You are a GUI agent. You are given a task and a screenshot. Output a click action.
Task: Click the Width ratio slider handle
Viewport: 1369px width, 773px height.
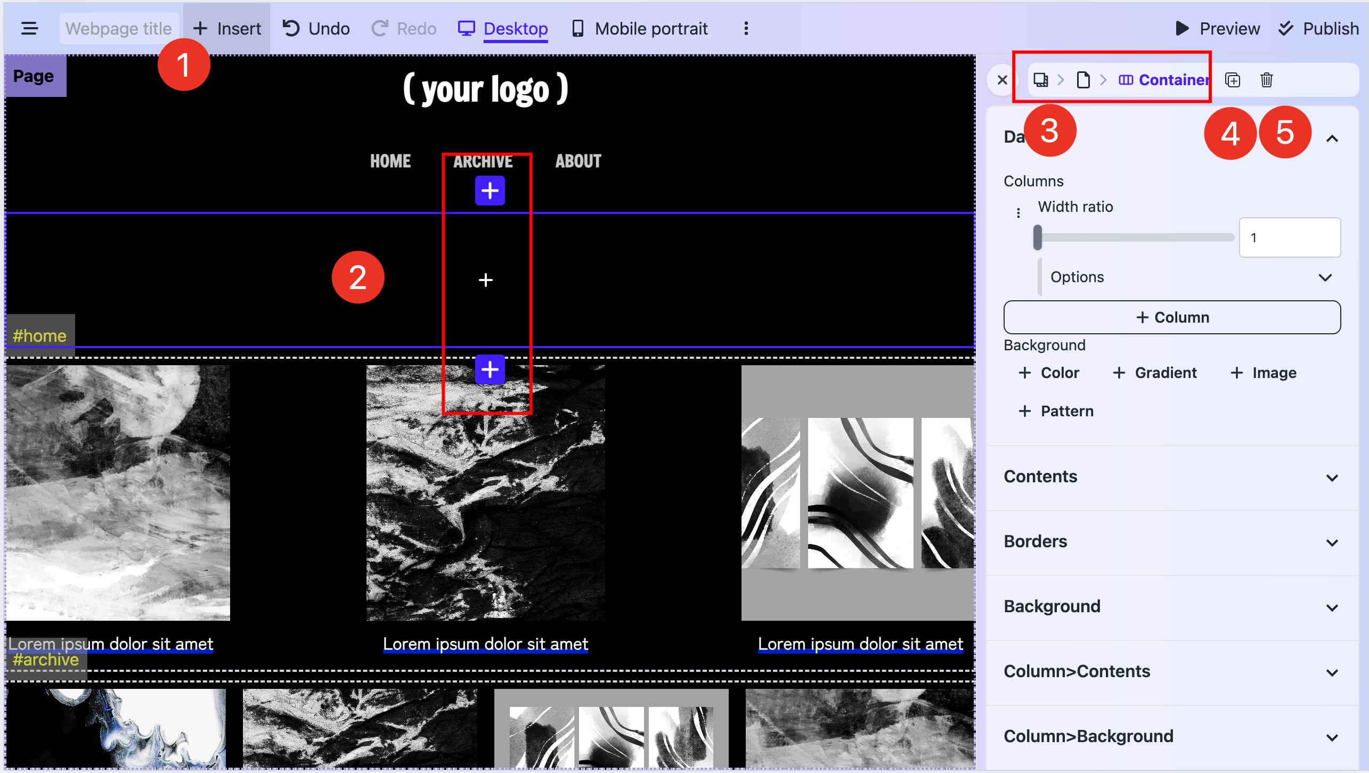click(1037, 237)
